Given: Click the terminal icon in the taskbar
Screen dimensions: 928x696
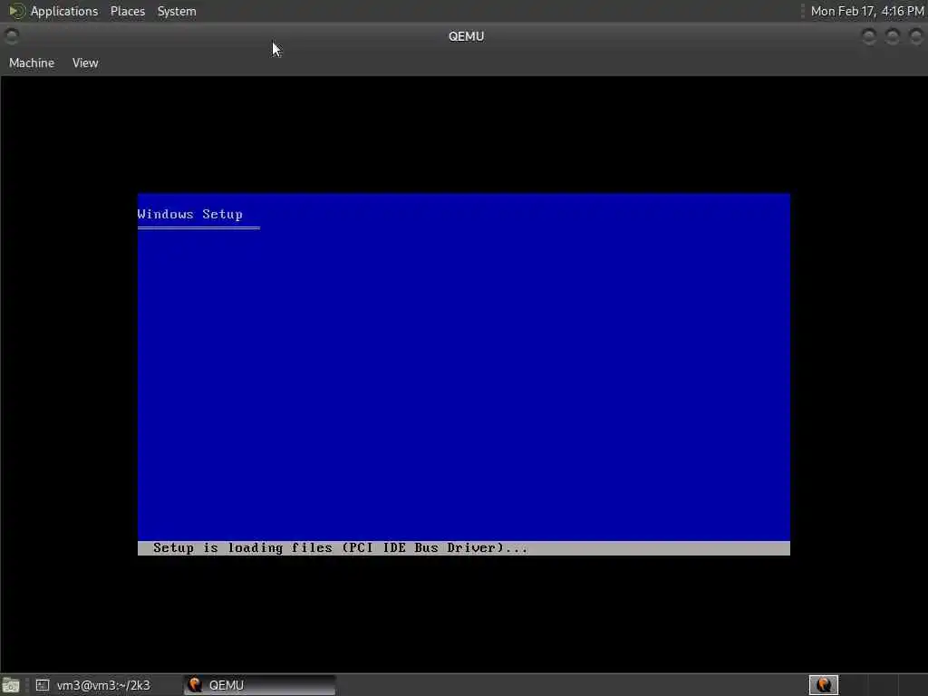Looking at the screenshot, I should click(x=42, y=685).
